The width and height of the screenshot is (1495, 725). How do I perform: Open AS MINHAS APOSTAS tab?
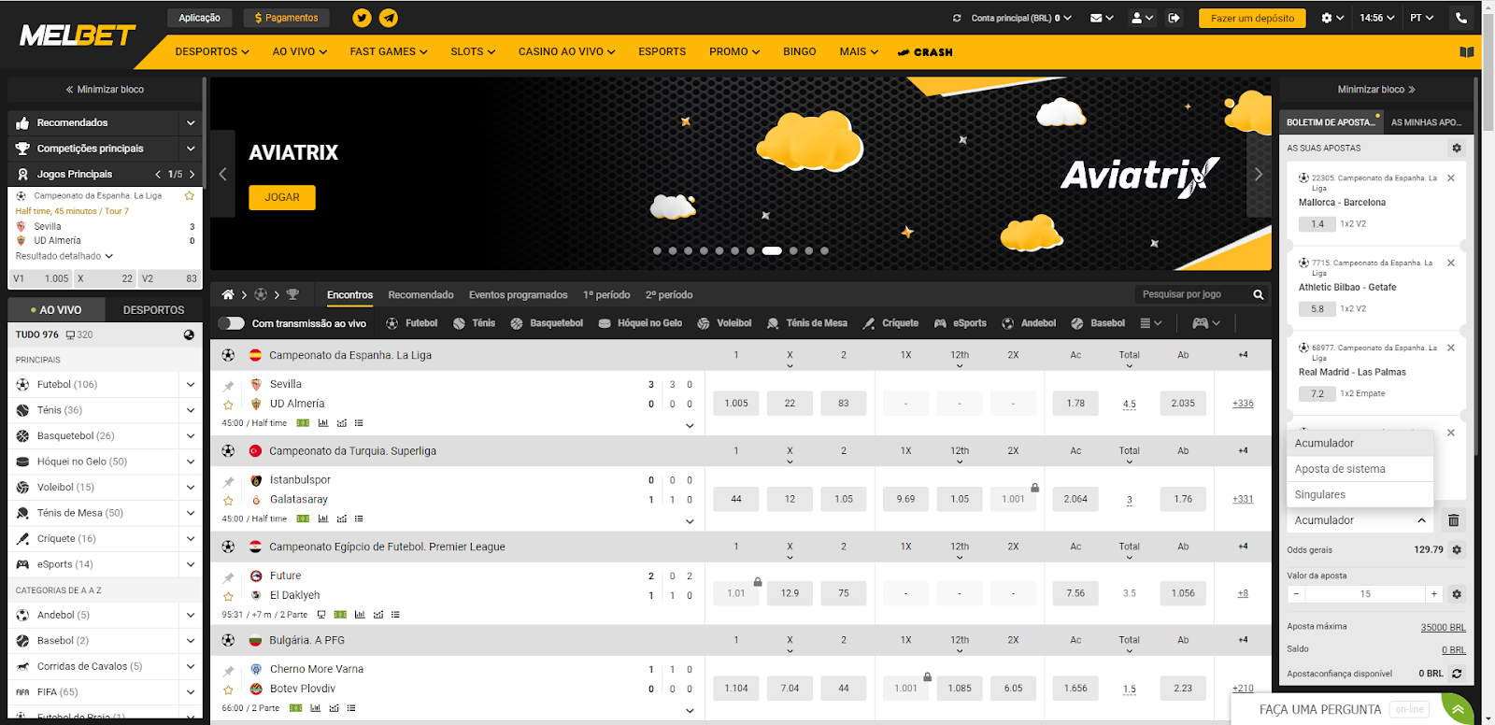coord(1426,122)
